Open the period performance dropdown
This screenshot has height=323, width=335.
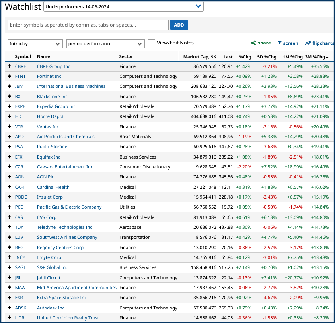pos(105,44)
